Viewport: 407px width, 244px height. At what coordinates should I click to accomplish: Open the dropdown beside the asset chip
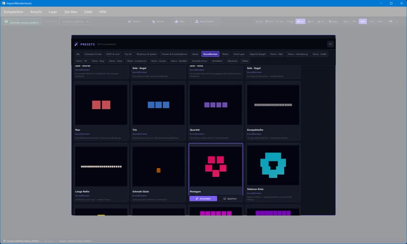(x=75, y=21)
